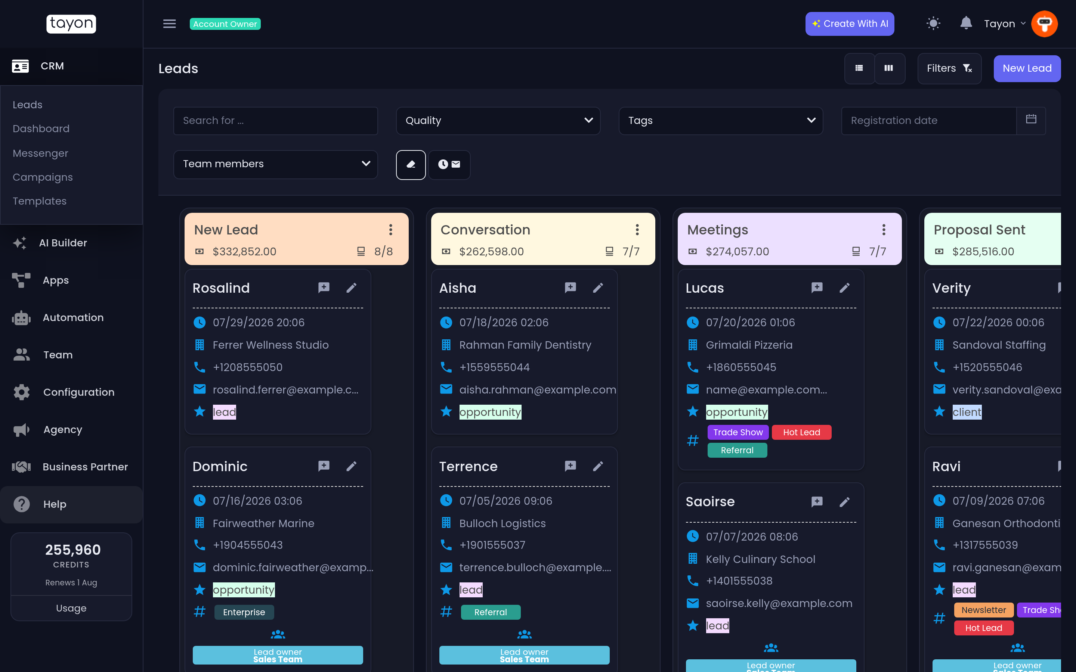Screen dimensions: 1076x672
Task: Click the New Lead button
Action: tap(1027, 68)
